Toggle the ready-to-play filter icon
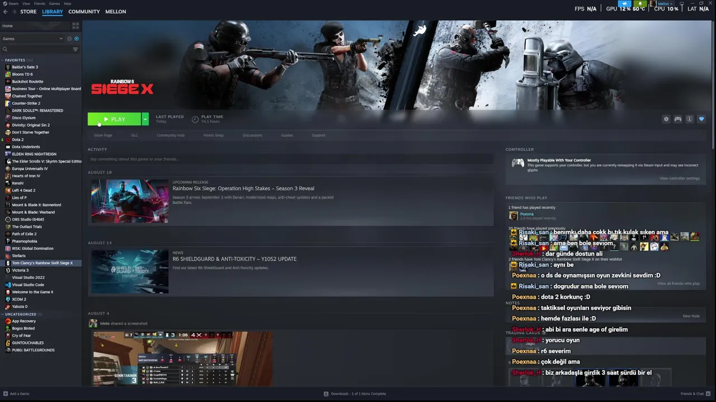 (77, 39)
